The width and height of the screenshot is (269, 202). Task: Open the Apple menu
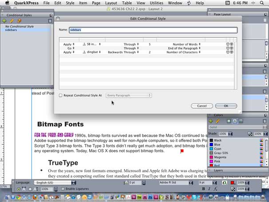(7, 3)
